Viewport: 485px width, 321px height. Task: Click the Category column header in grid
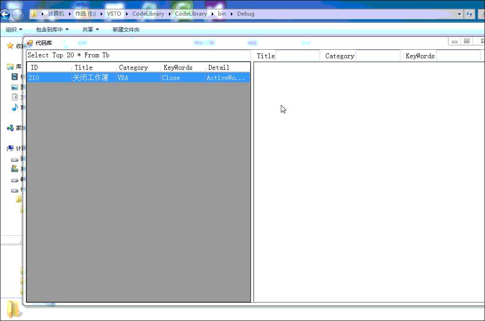coord(139,67)
